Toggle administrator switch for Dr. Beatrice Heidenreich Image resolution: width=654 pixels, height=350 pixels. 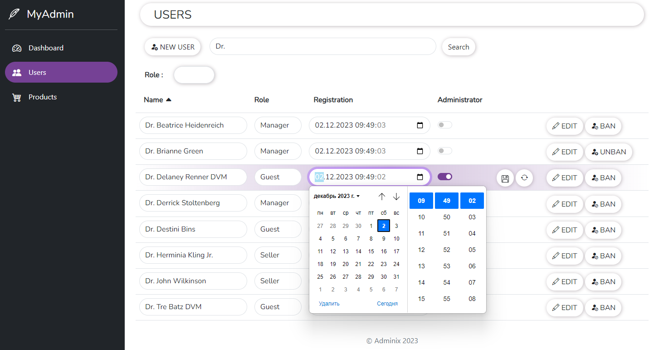[x=445, y=125]
